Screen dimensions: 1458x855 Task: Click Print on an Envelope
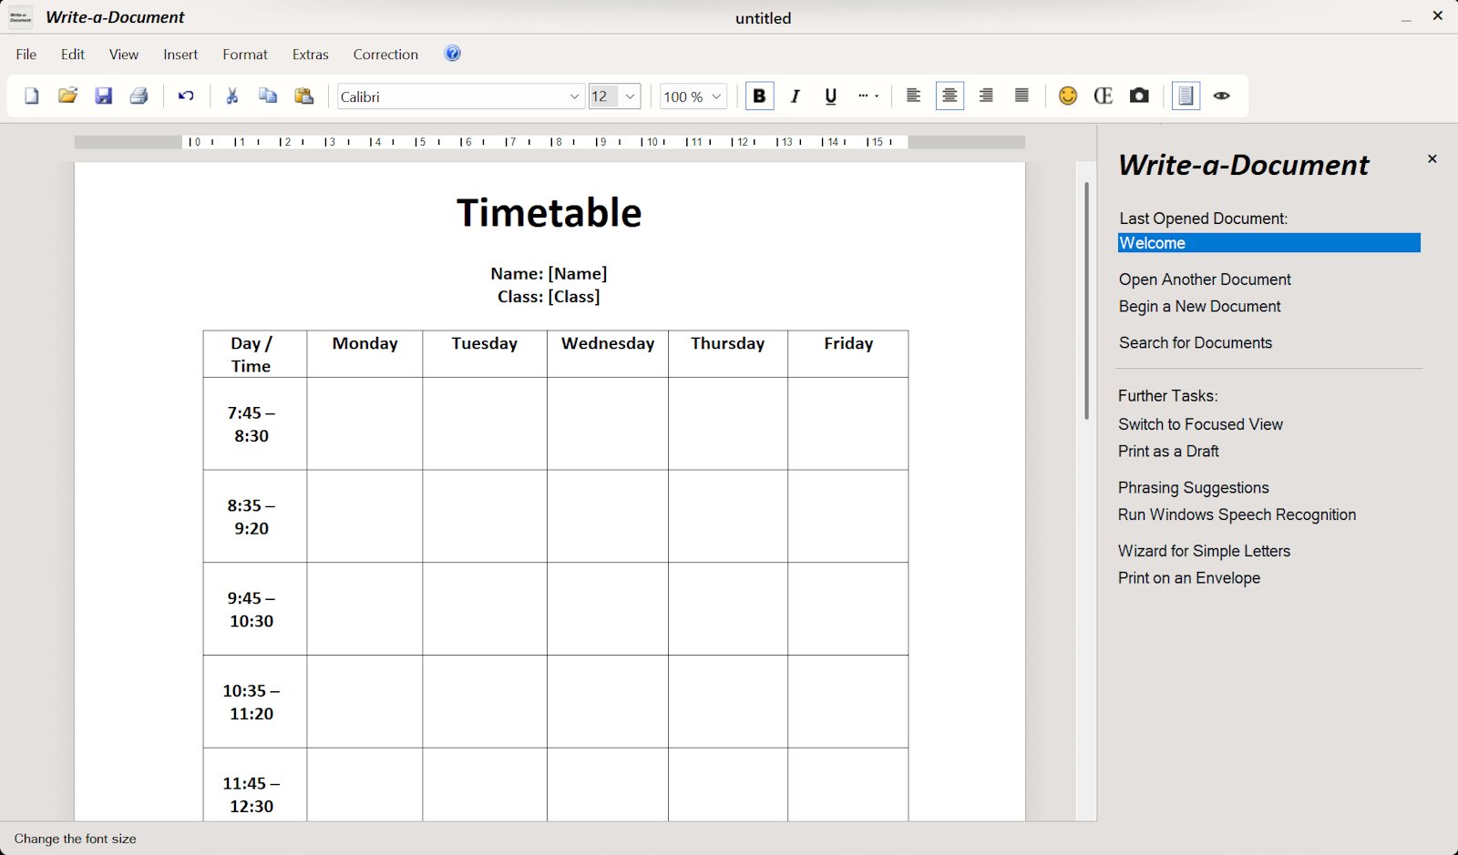(1189, 578)
